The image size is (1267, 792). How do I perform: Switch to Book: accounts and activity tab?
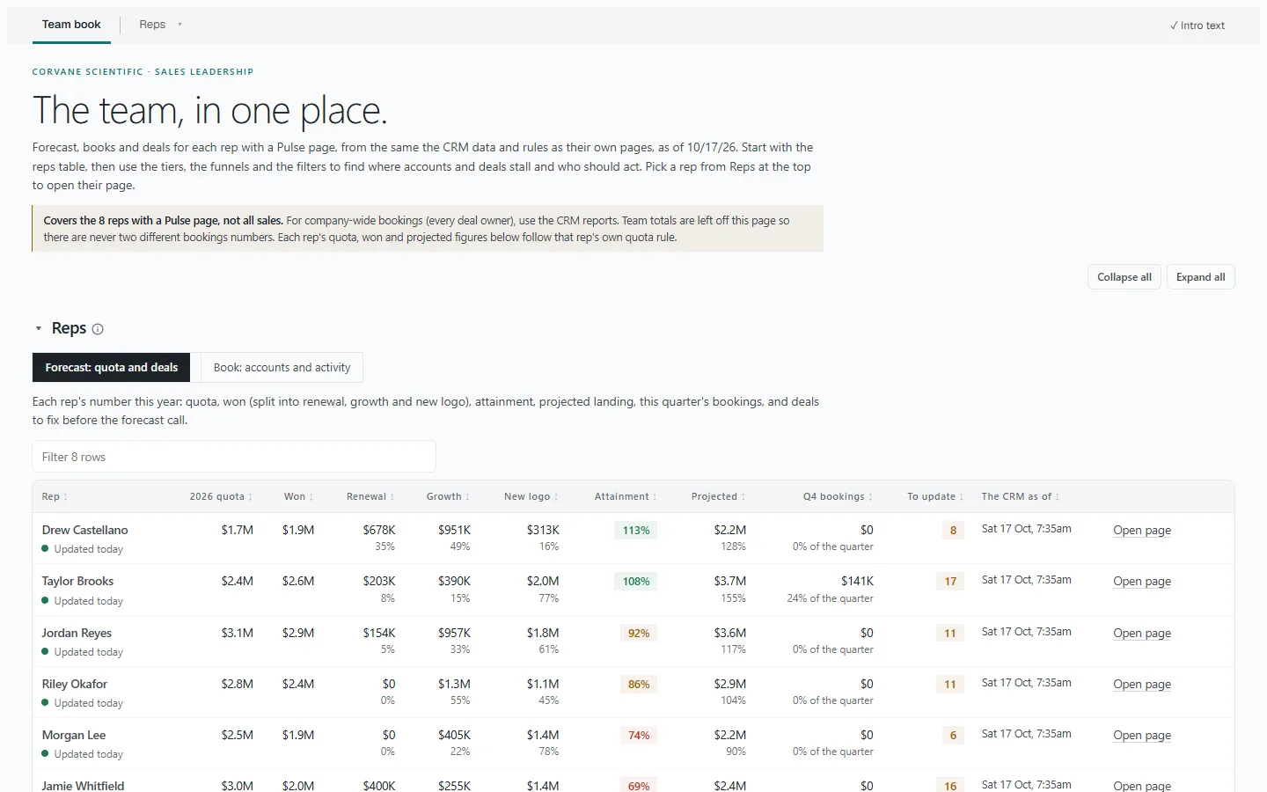(282, 368)
